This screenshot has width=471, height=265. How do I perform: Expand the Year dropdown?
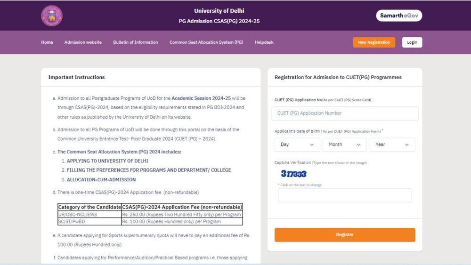[x=392, y=145]
